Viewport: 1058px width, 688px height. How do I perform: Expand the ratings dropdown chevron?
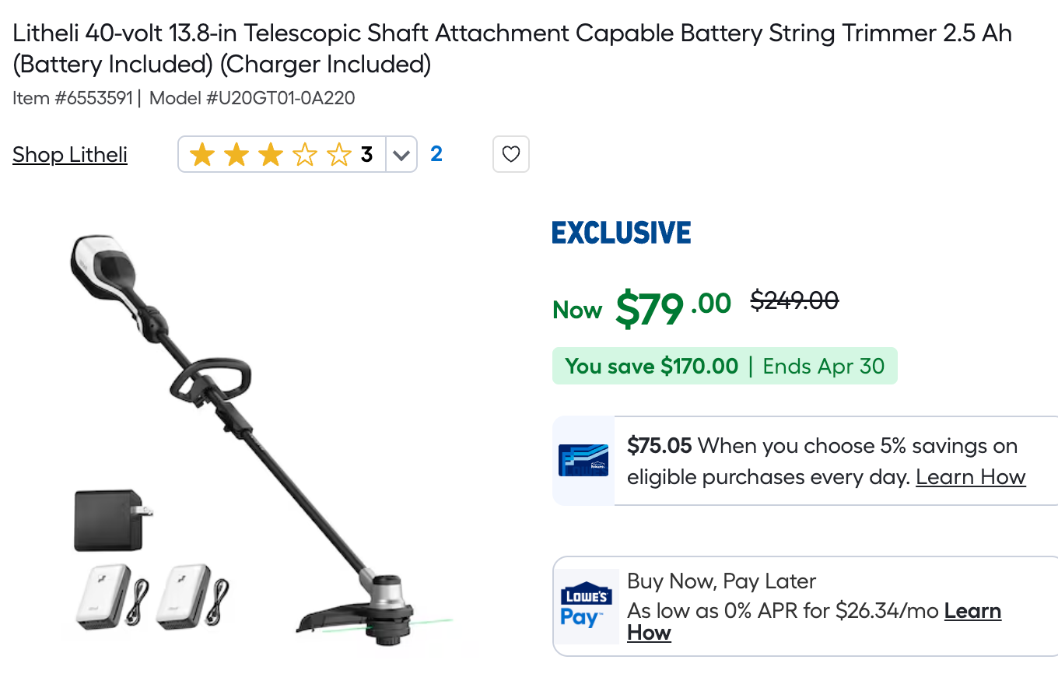pyautogui.click(x=401, y=154)
